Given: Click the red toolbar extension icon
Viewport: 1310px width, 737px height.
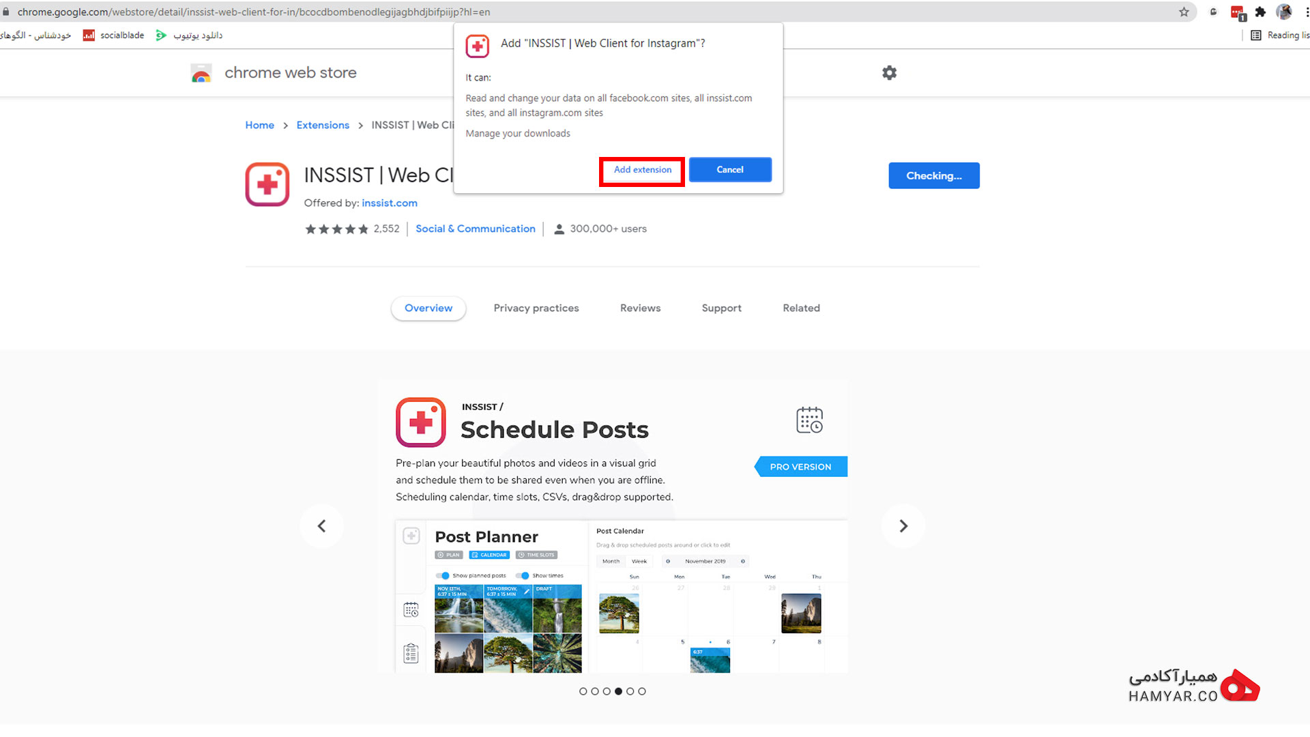Looking at the screenshot, I should (x=1237, y=12).
